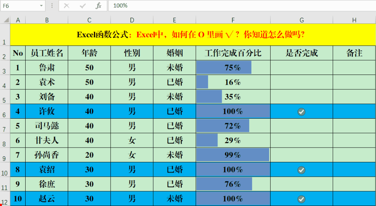Open the Insert Function fx button
The width and height of the screenshot is (376, 206).
pyautogui.click(x=98, y=6)
